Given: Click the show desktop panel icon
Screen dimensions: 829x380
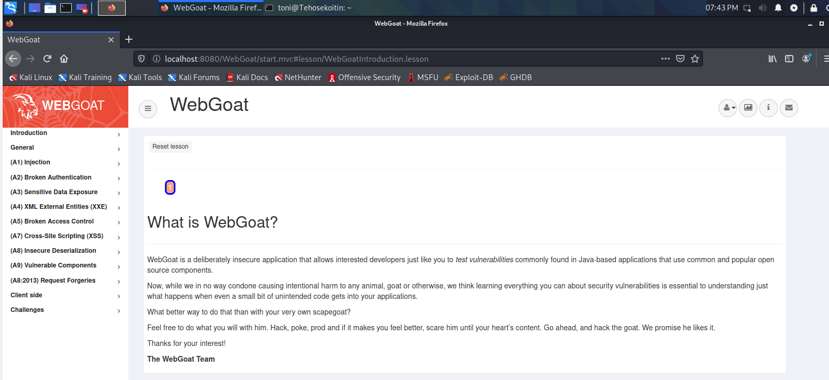Looking at the screenshot, I should [35, 8].
